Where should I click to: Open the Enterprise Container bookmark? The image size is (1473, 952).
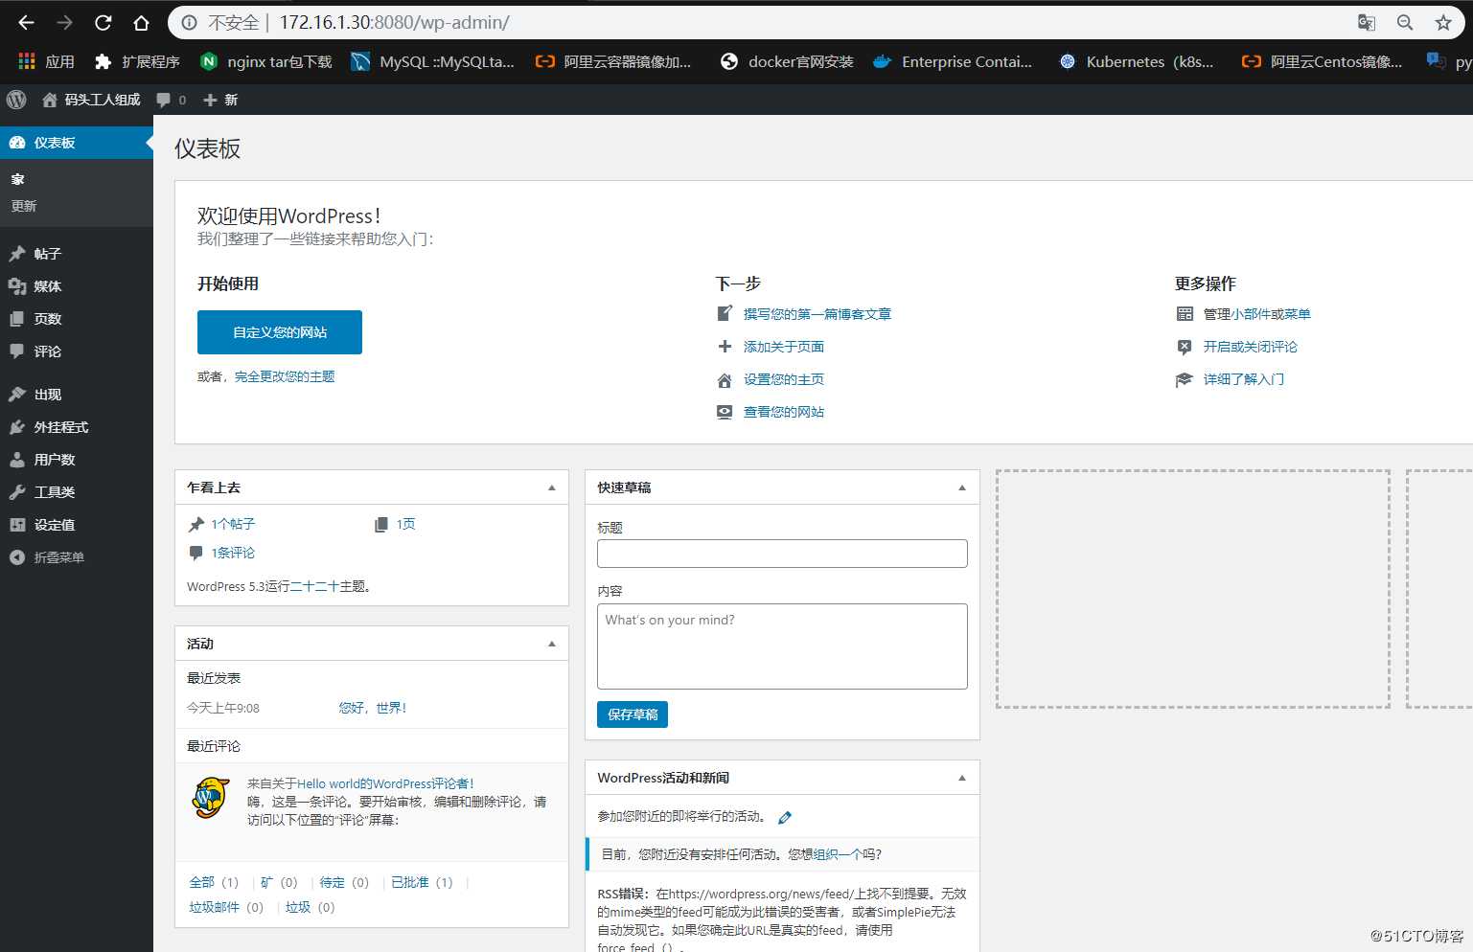[953, 61]
